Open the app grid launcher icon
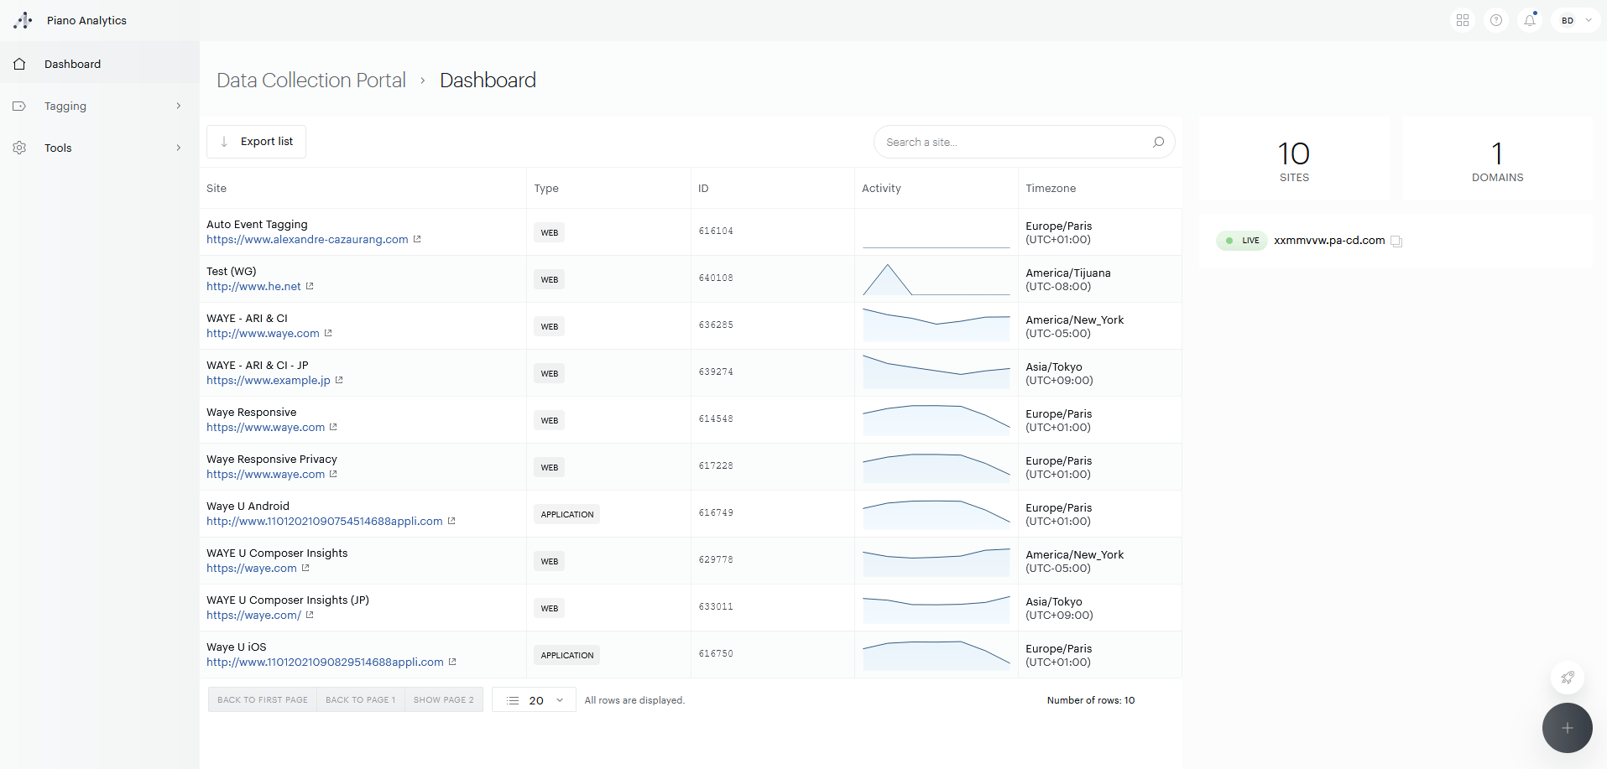Image resolution: width=1607 pixels, height=769 pixels. 1463,19
